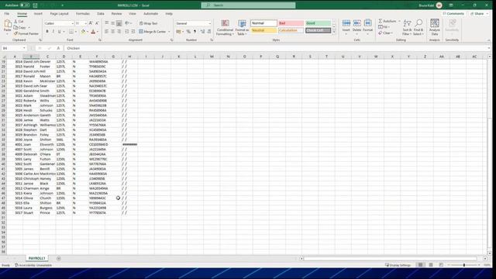Open Find & Select menu
This screenshot has width=496, height=279.
[418, 28]
